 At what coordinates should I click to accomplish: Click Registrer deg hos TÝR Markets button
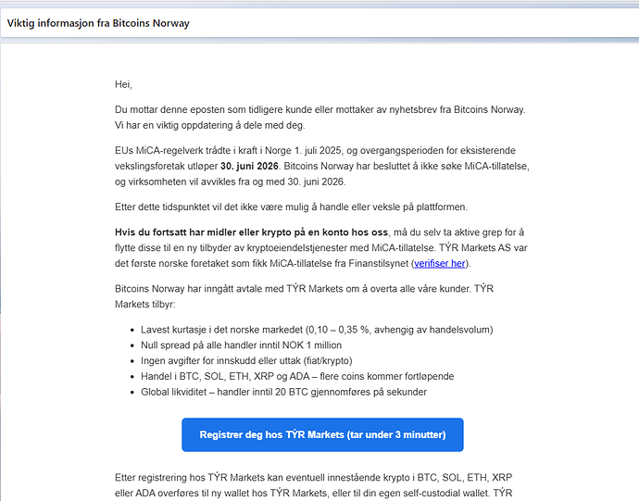coord(322,434)
